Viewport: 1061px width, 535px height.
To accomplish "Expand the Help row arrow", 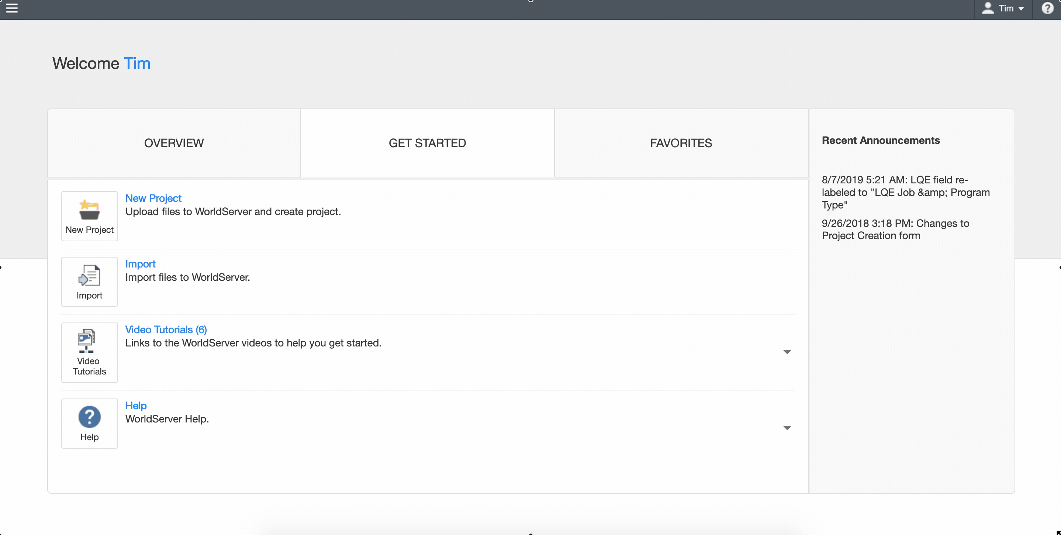I will (787, 428).
